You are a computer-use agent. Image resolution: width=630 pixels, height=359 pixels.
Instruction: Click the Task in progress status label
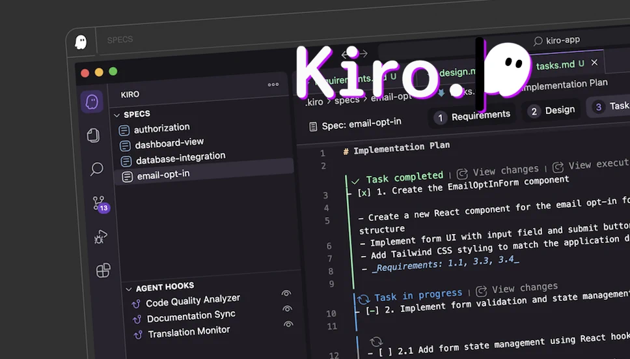point(418,295)
